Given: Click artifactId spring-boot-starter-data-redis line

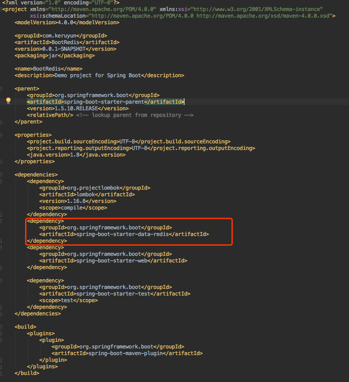Looking at the screenshot, I should (124, 234).
